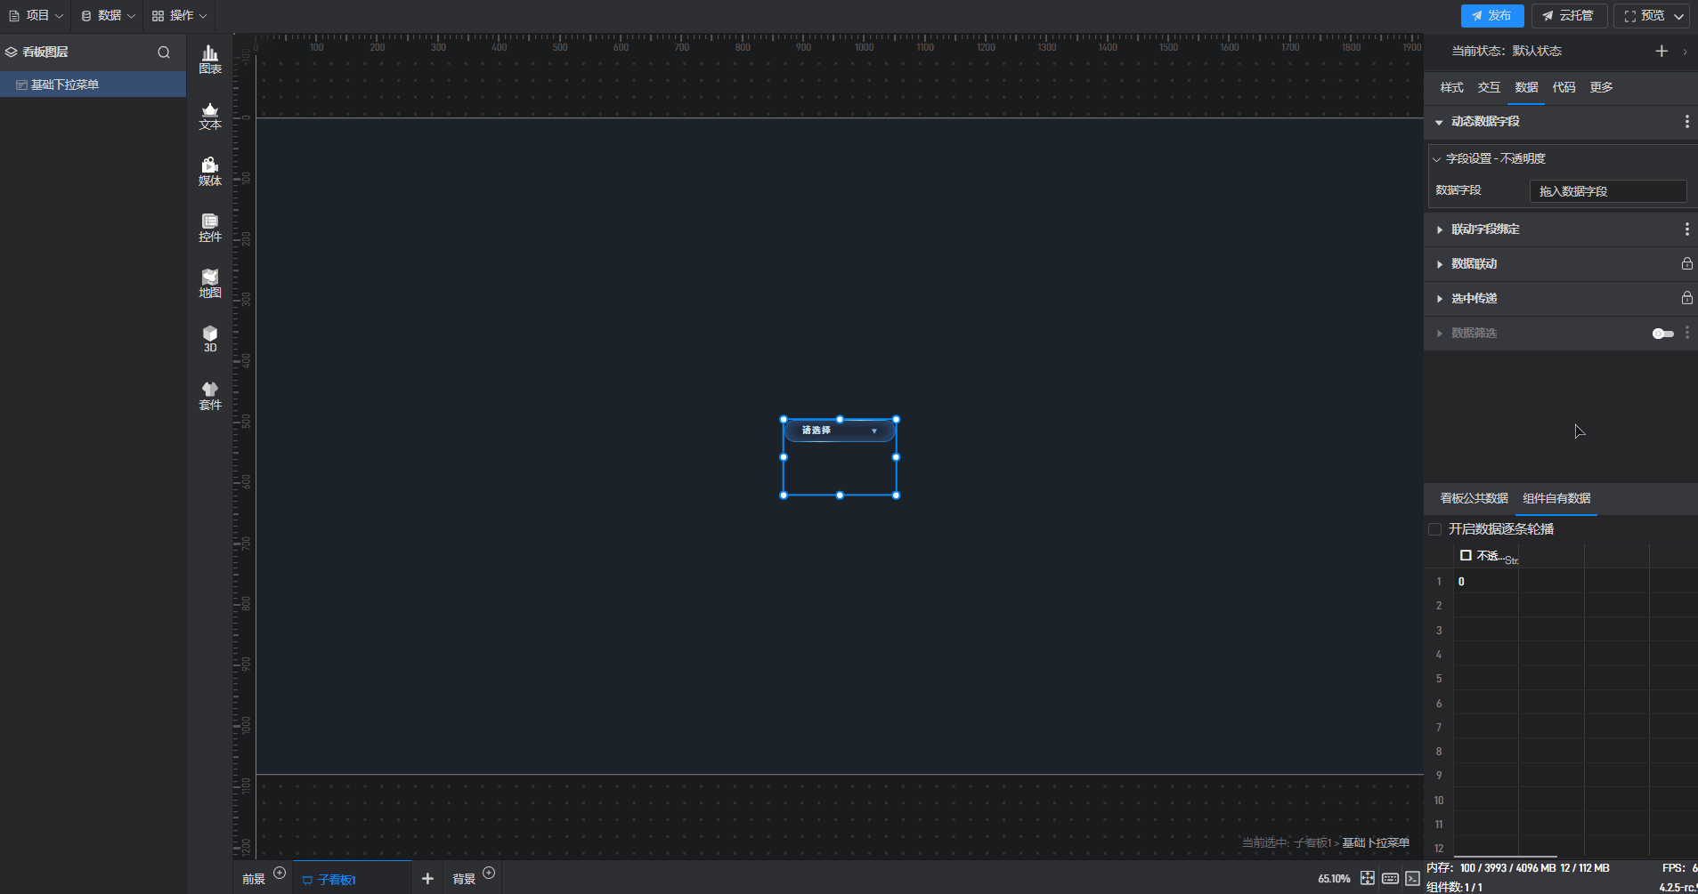This screenshot has width=1698, height=894.
Task: Open the keyboard shortcuts icon
Action: [1390, 878]
